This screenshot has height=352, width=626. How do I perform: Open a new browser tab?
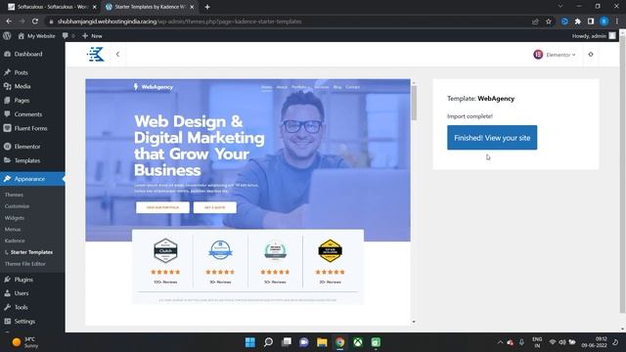[207, 7]
